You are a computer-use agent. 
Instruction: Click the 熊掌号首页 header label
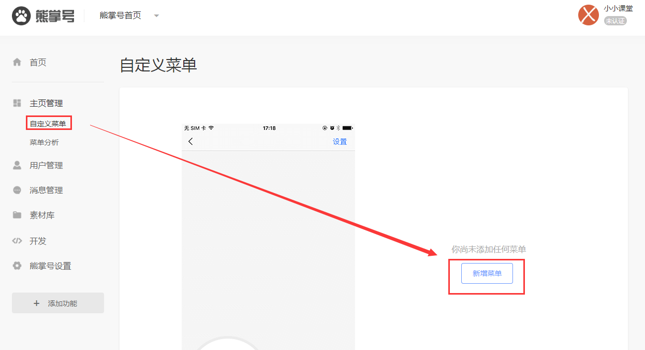121,16
